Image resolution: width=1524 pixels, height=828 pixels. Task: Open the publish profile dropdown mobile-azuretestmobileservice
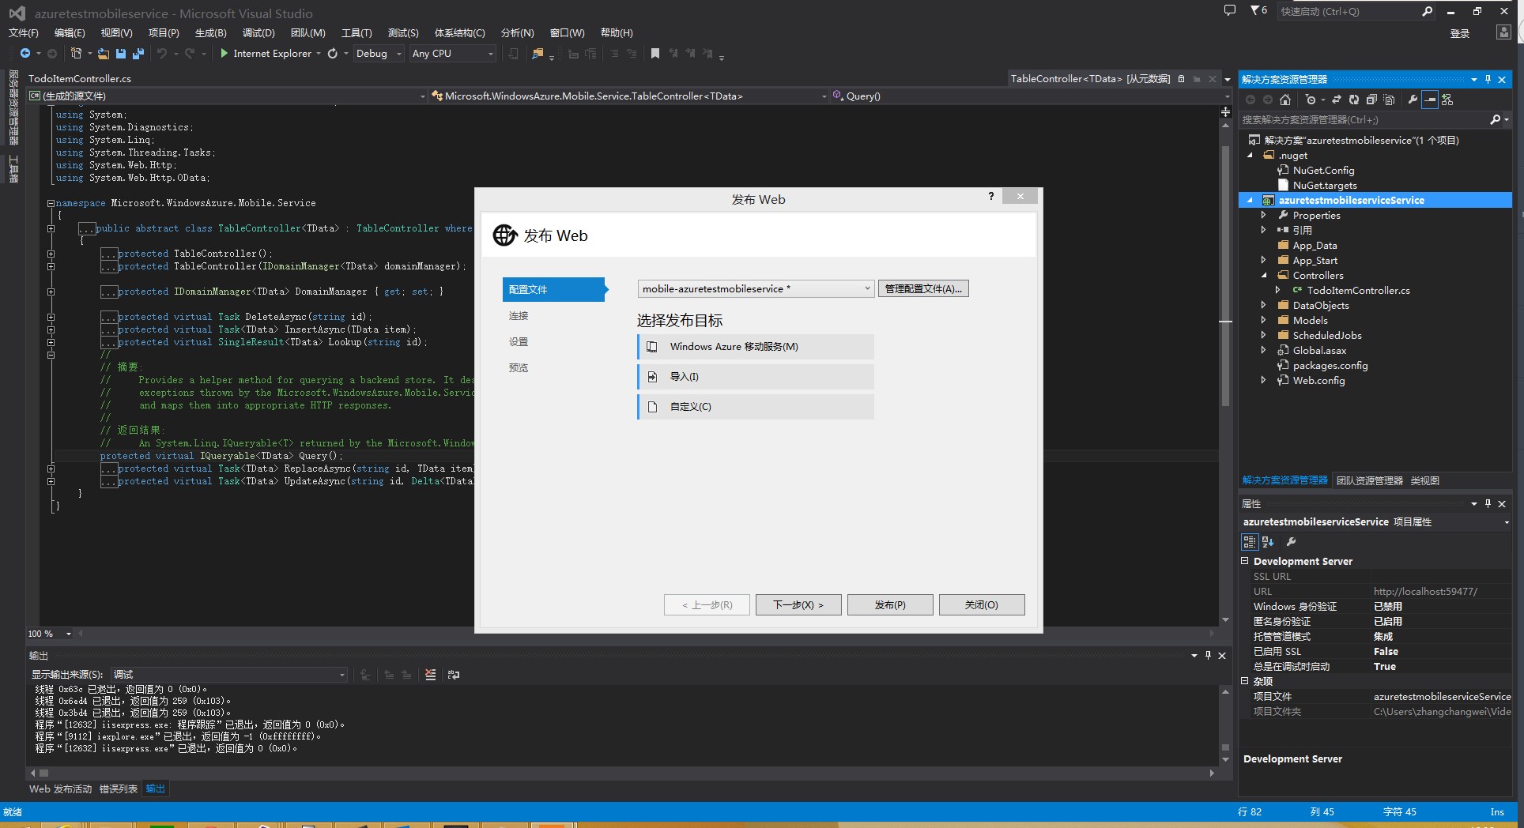(x=756, y=288)
